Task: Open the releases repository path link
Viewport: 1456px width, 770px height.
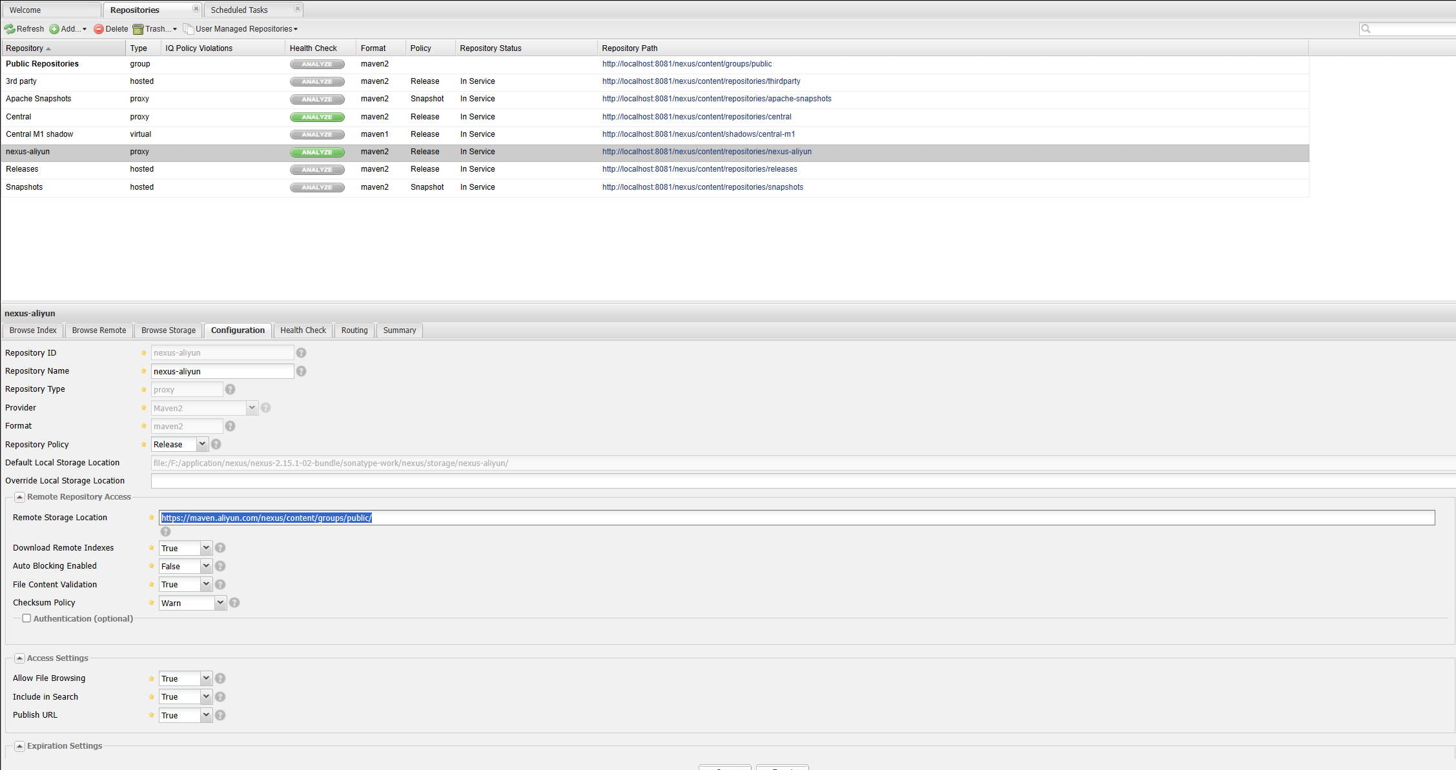Action: click(x=699, y=169)
